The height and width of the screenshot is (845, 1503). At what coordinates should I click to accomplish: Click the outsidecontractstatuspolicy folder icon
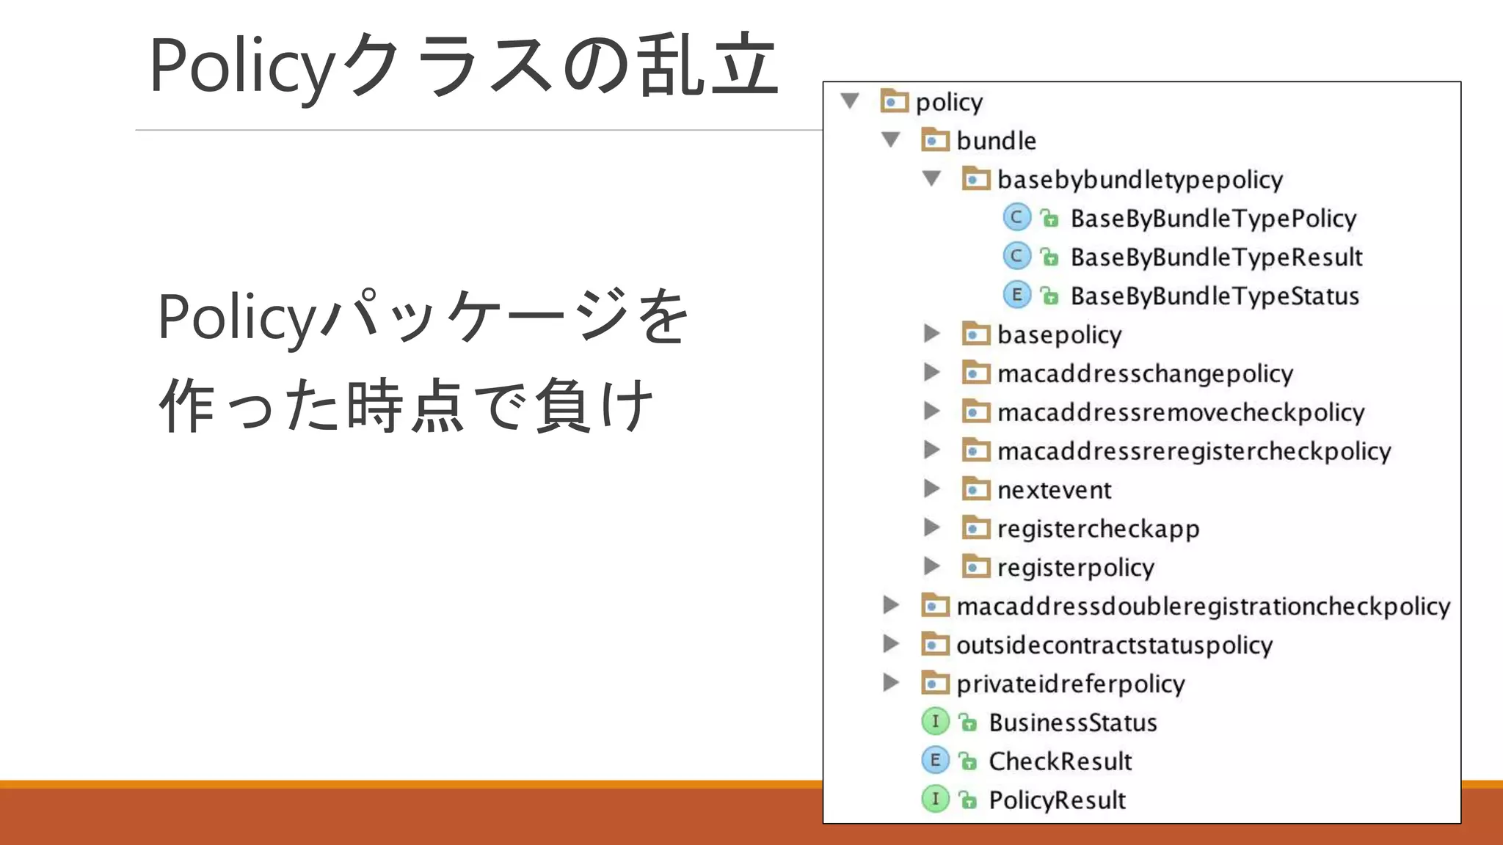click(936, 644)
